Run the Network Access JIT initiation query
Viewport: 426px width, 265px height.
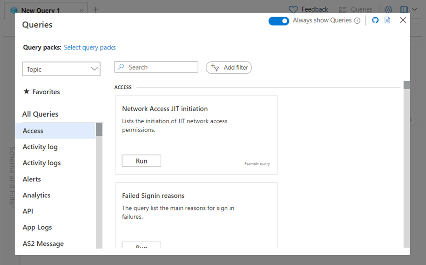pyautogui.click(x=142, y=161)
